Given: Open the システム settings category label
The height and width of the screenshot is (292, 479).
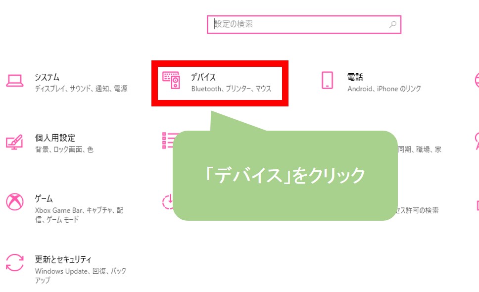Looking at the screenshot, I should (47, 77).
